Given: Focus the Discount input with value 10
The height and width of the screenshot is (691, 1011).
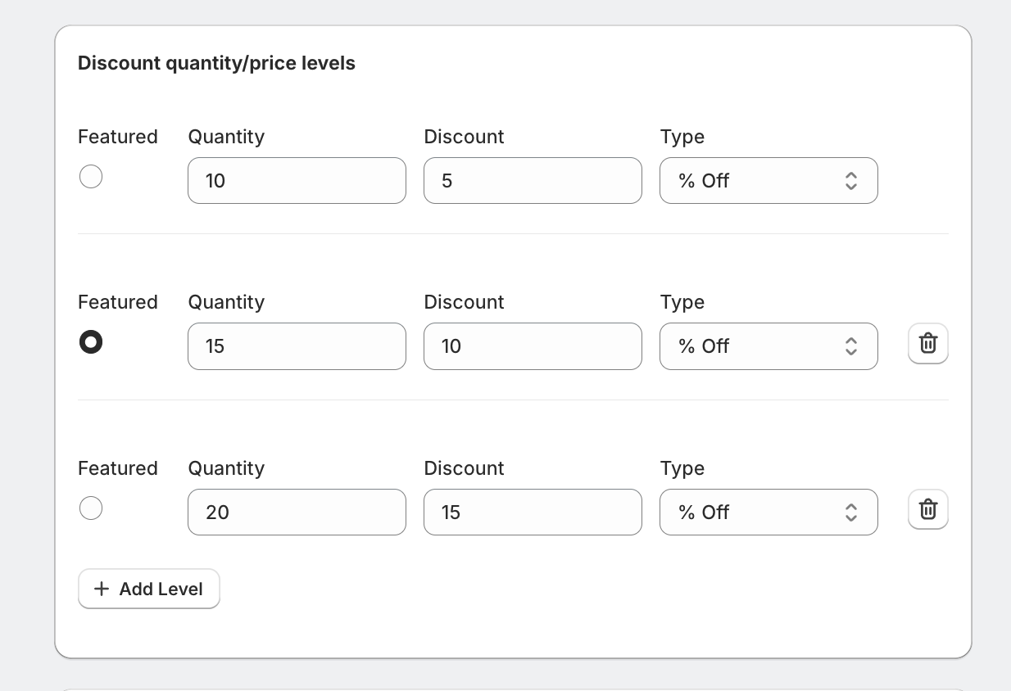Looking at the screenshot, I should [x=533, y=346].
